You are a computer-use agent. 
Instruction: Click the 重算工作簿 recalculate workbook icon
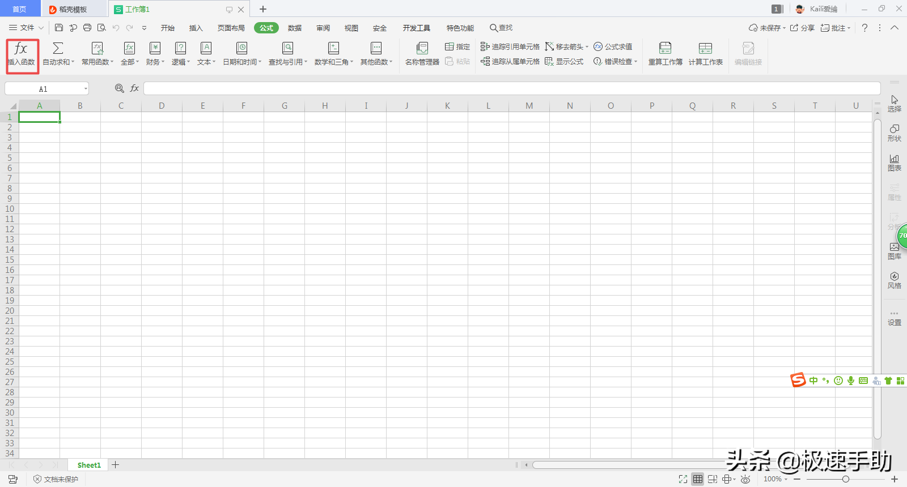[666, 48]
